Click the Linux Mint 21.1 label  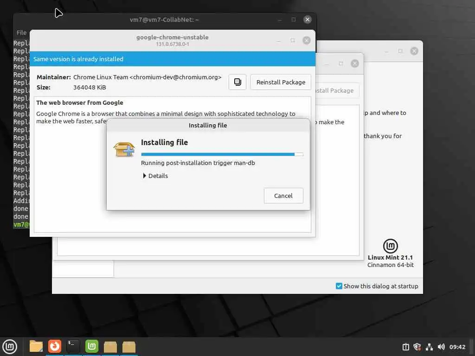(x=390, y=258)
